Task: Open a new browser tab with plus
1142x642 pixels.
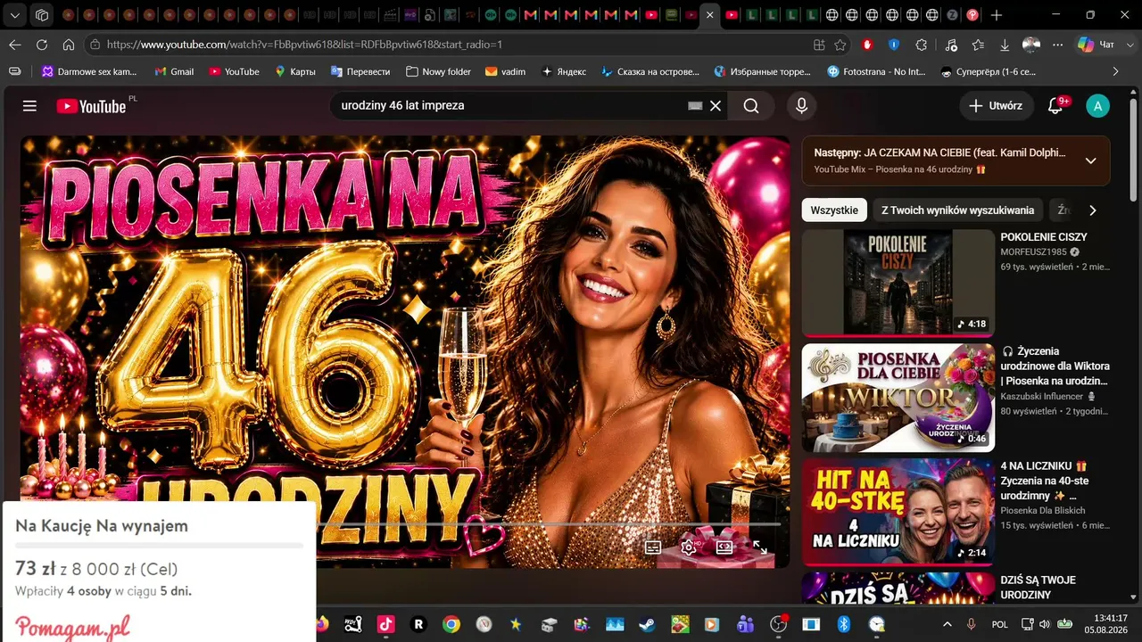Action: [997, 15]
